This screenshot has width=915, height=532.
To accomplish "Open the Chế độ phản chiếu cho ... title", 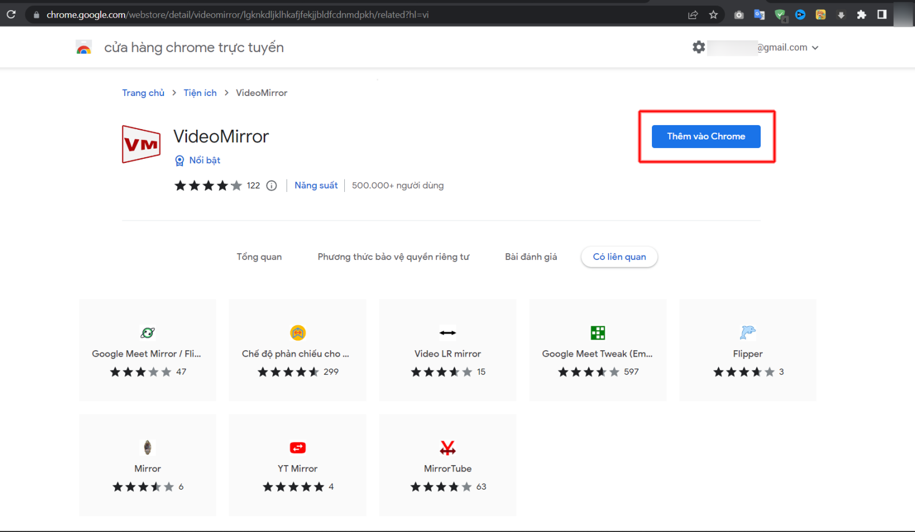I will (x=296, y=354).
